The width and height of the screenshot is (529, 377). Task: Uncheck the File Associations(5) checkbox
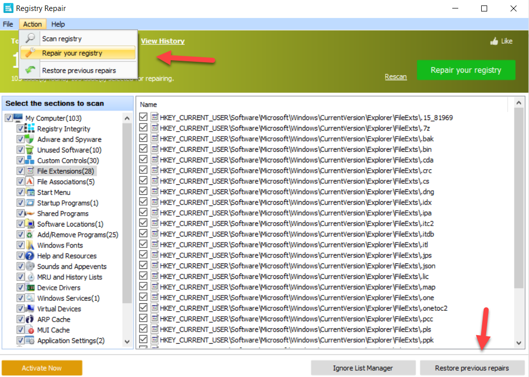20,181
